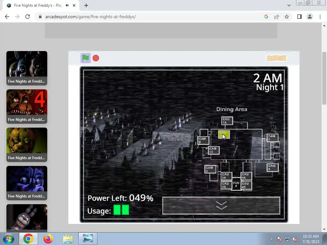Image resolution: width=327 pixels, height=245 pixels.
Task: Open the network tray icon
Action: [287, 239]
